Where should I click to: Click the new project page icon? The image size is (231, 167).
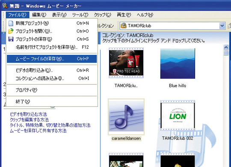coord(11,23)
